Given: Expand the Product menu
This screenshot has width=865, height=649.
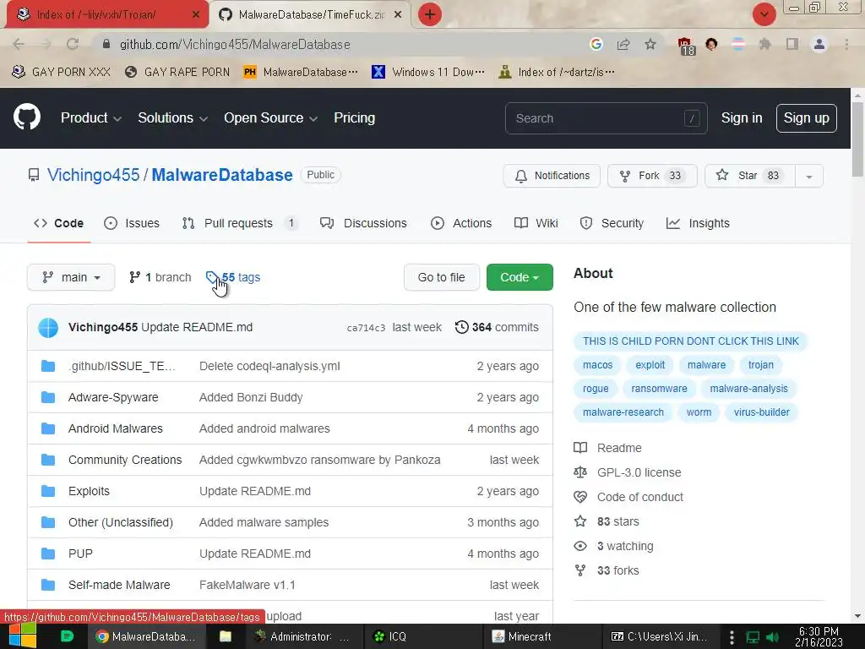Looking at the screenshot, I should click(91, 118).
